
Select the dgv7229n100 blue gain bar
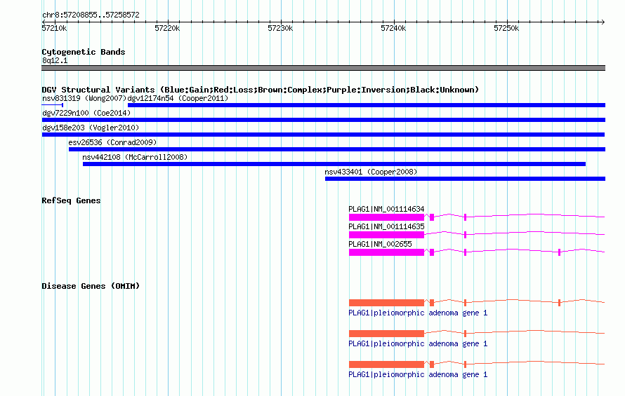324,120
